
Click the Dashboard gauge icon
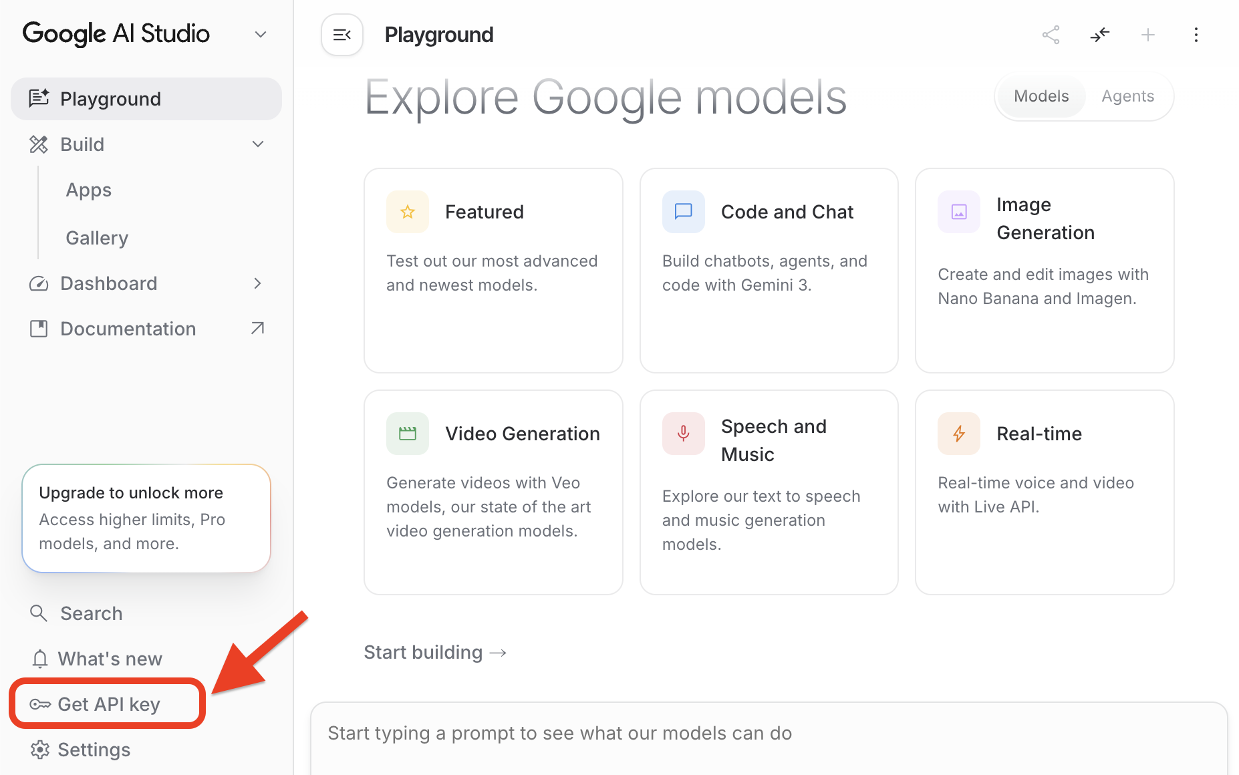coord(39,284)
